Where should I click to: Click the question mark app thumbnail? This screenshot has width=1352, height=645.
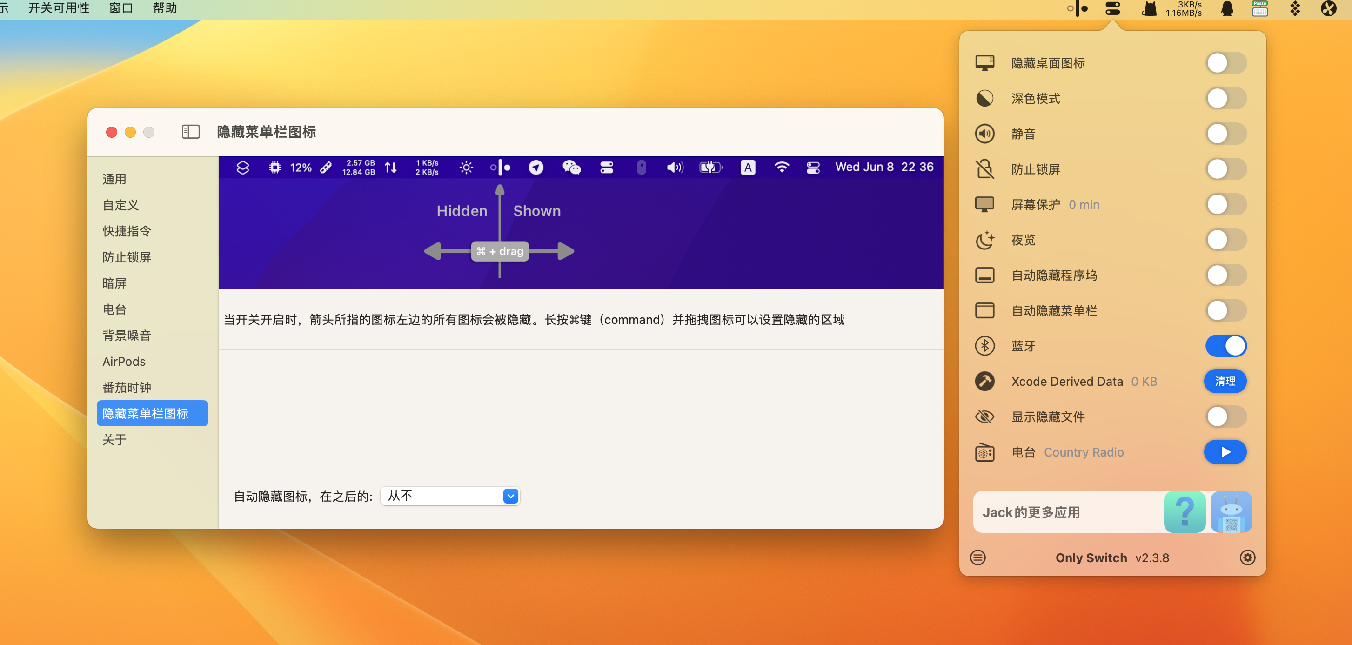1184,512
